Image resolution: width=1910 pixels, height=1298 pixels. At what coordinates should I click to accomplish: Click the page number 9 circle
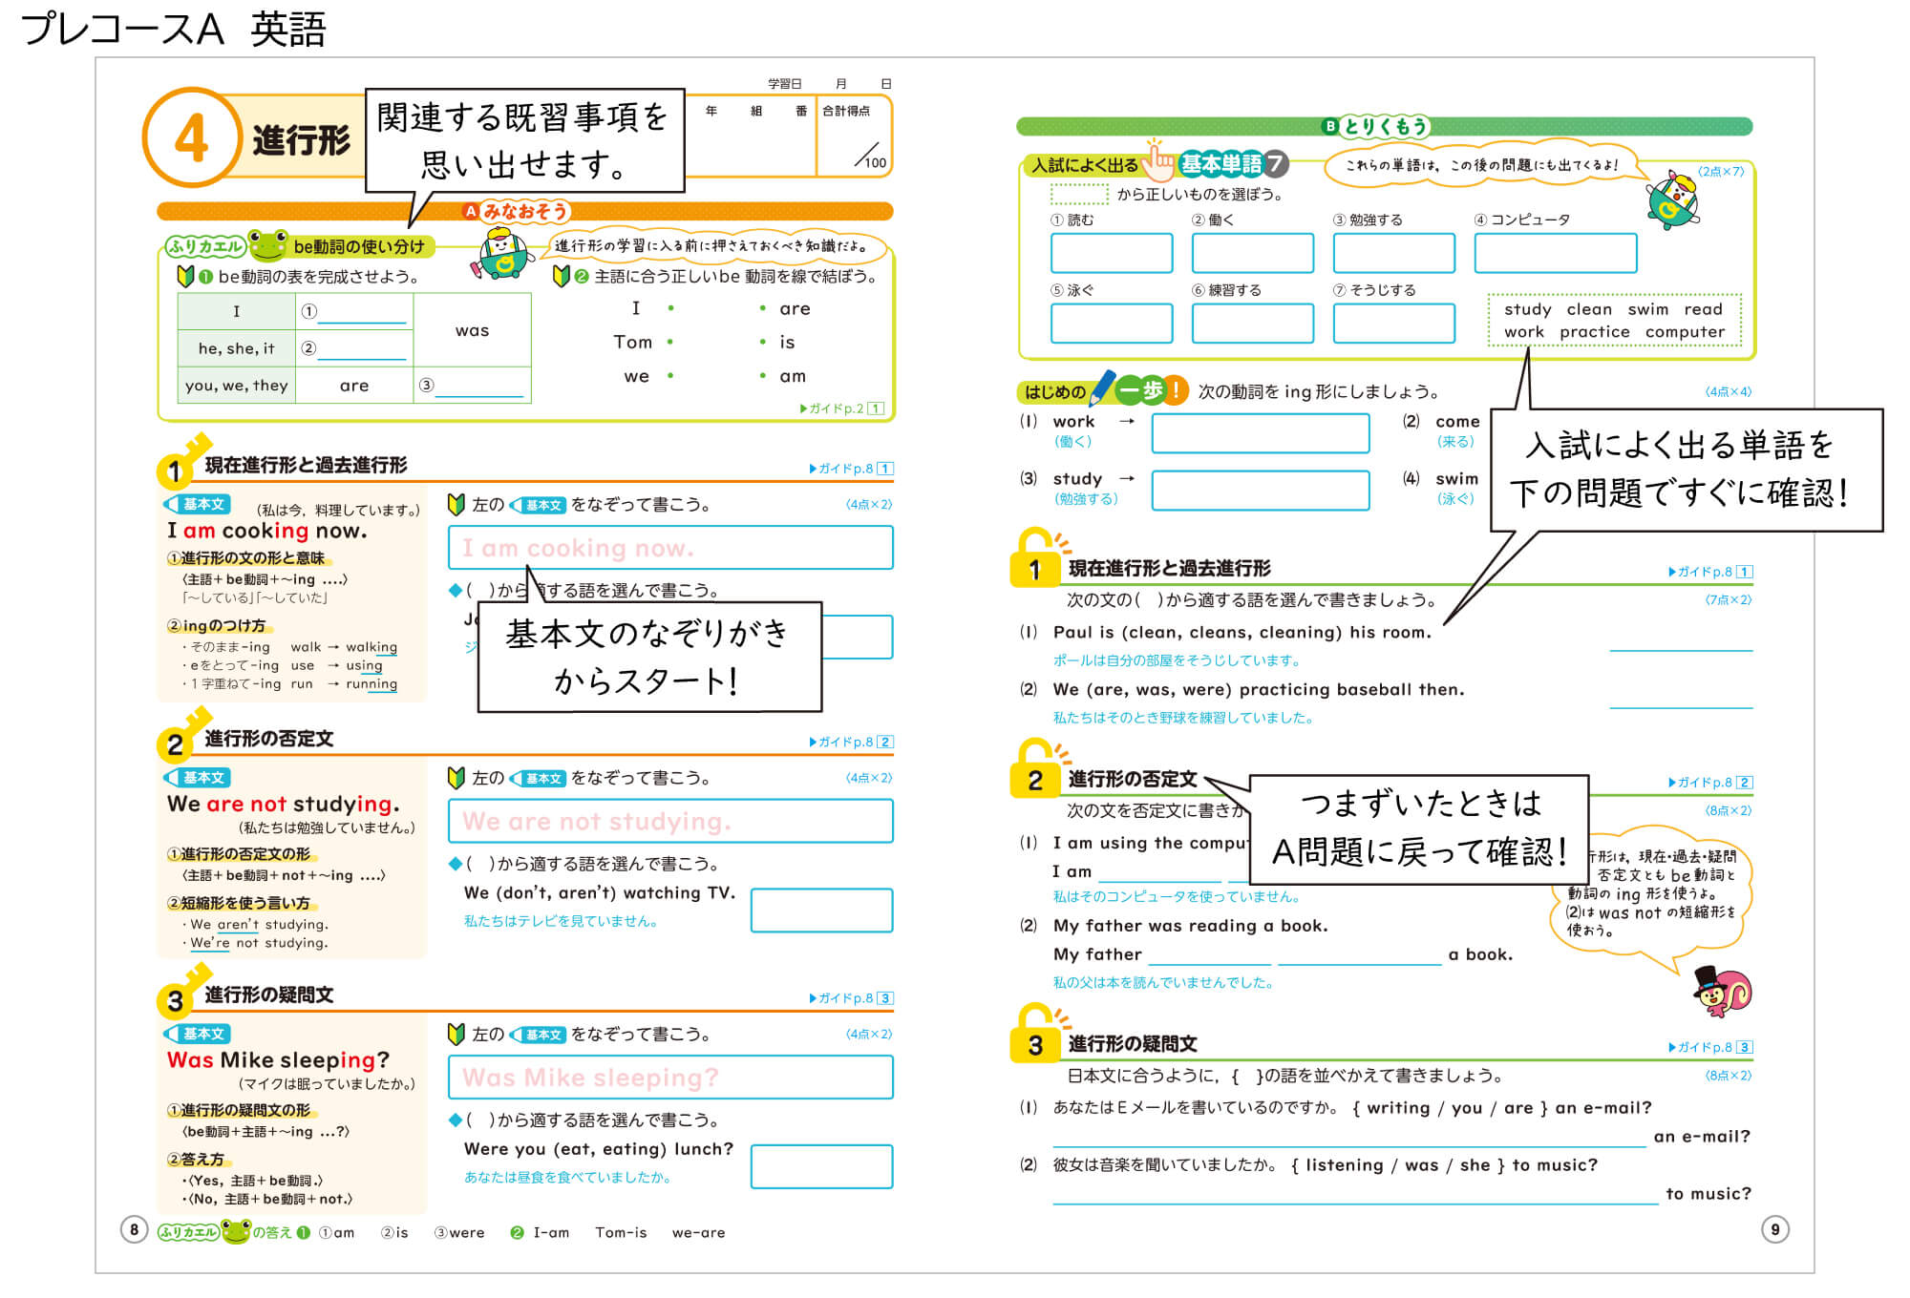tap(1775, 1229)
